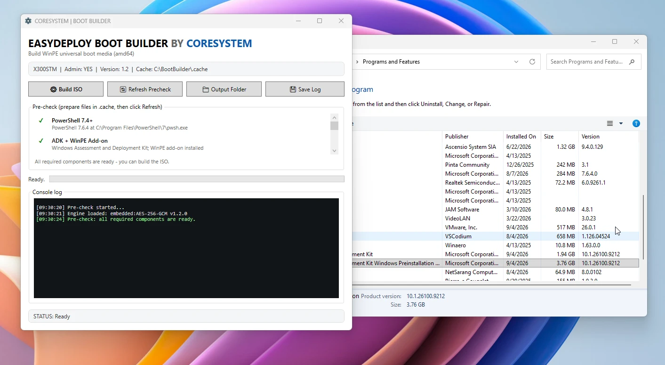Select the VMware, Inc. row
This screenshot has width=665, height=365.
496,227
